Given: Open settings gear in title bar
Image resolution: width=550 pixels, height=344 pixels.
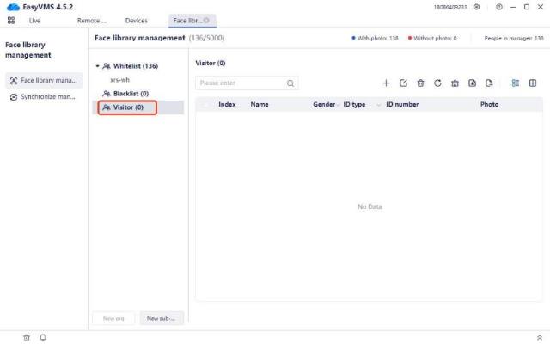Looking at the screenshot, I should [x=476, y=7].
